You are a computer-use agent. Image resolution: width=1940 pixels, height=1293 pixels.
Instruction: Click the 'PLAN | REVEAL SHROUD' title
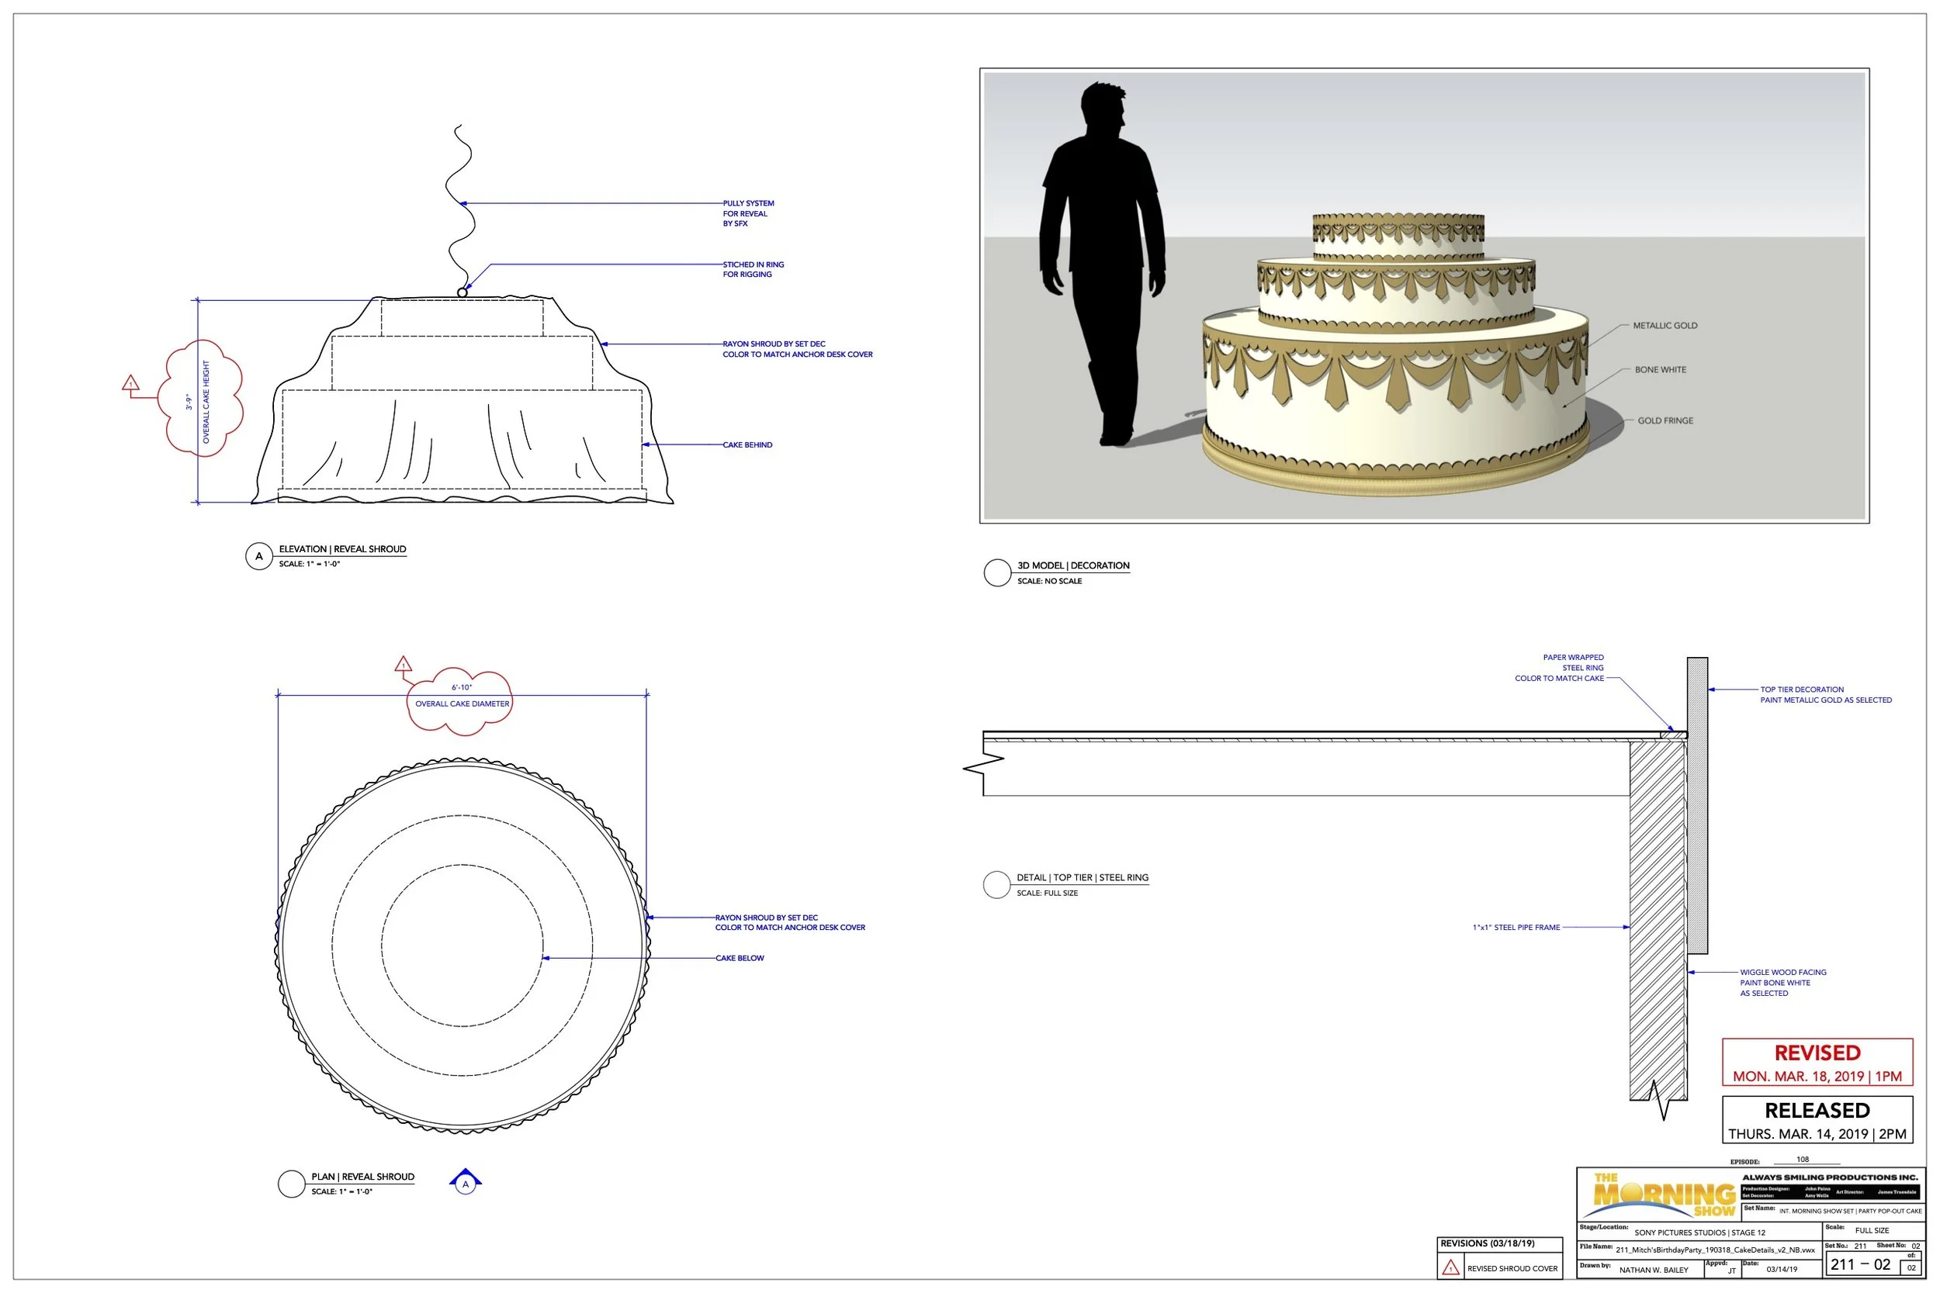coord(363,1177)
